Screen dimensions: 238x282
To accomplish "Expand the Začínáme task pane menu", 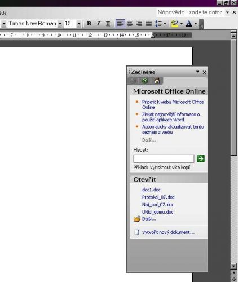I will click(x=197, y=72).
